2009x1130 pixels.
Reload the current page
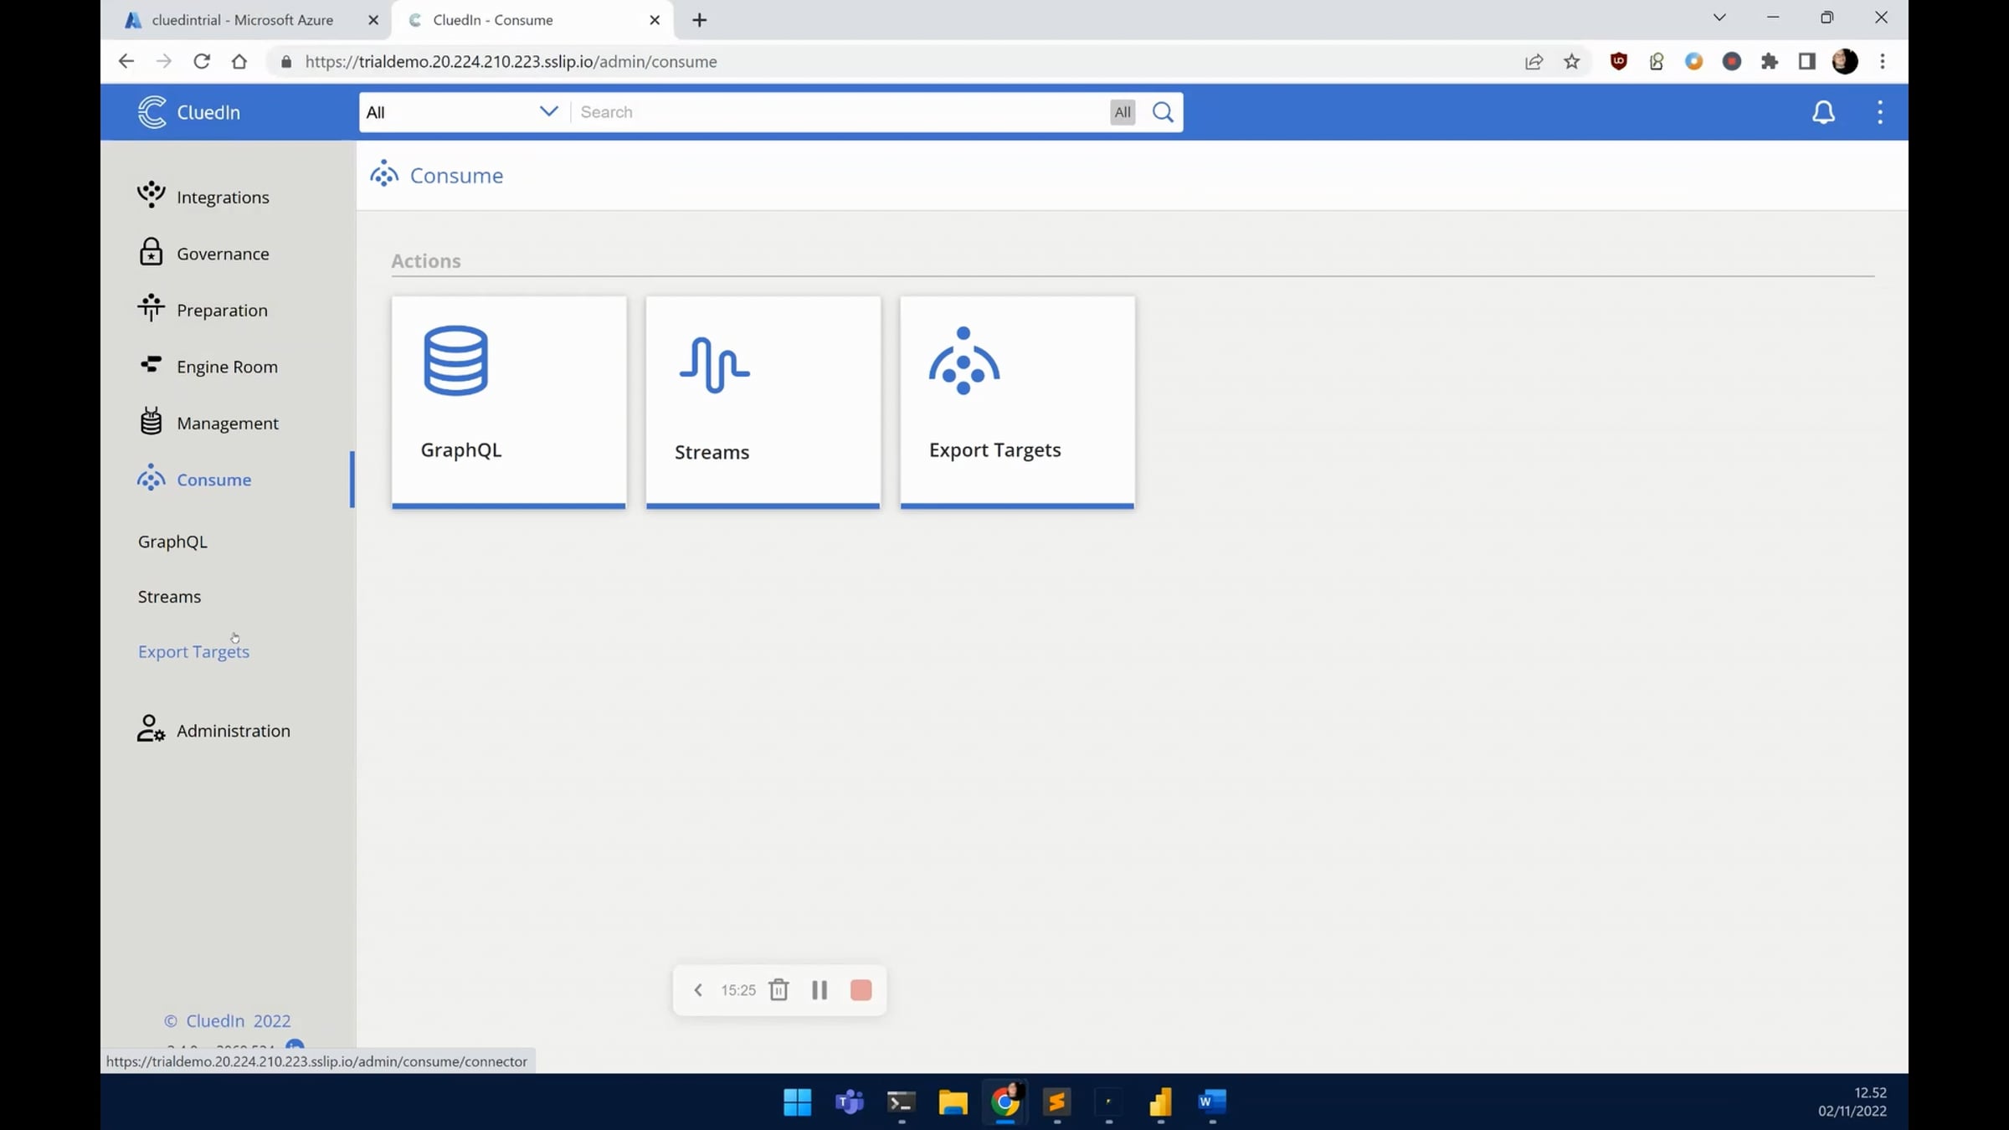(202, 61)
